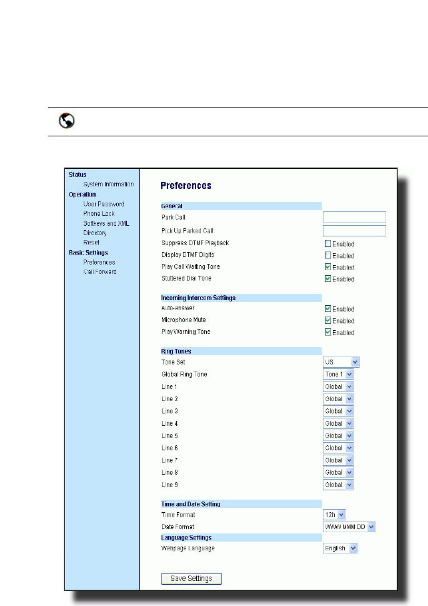Toggle Suppress DTMF Playback checkbox
The image size is (428, 606).
(328, 243)
